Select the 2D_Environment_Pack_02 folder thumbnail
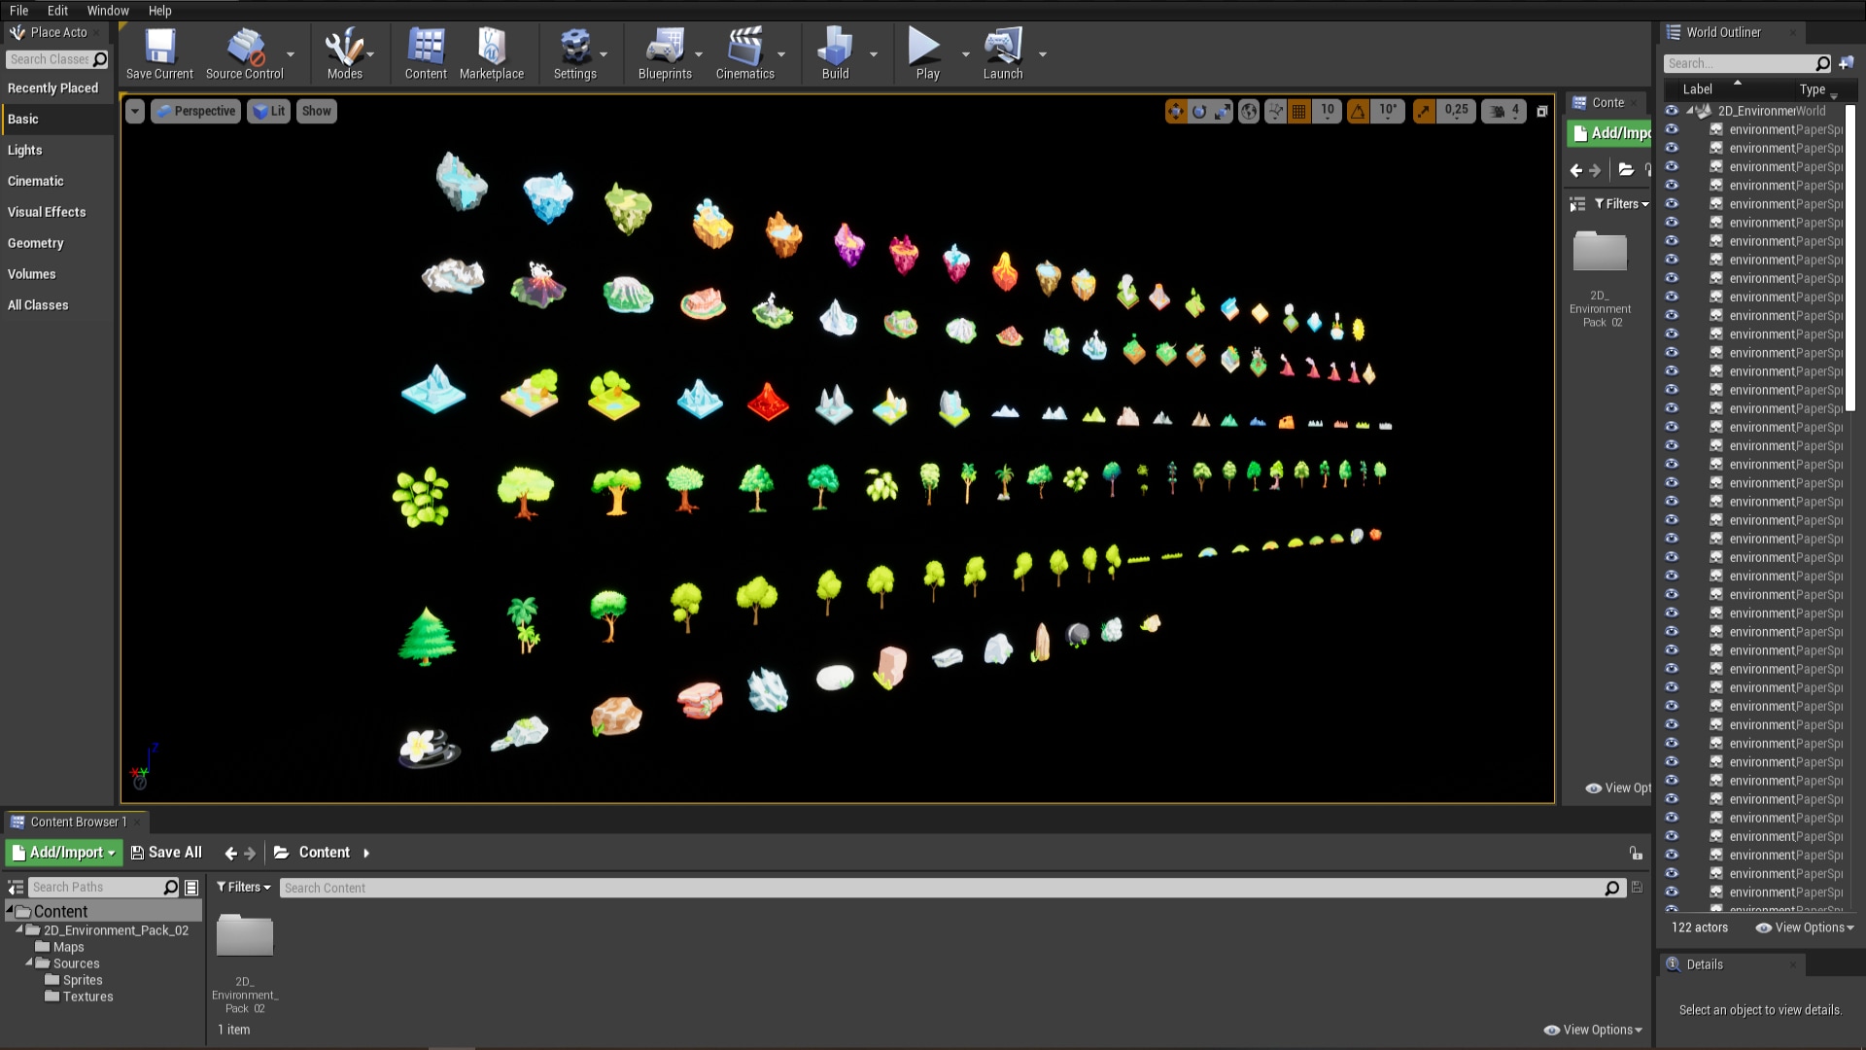Screen dimensions: 1866x1050 [245, 935]
